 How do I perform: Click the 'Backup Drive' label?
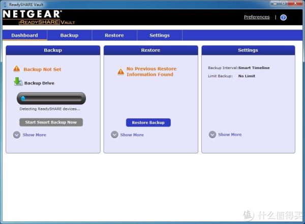[39, 83]
